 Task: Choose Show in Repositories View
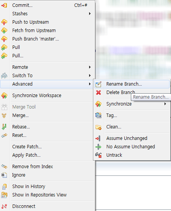tap(47, 195)
